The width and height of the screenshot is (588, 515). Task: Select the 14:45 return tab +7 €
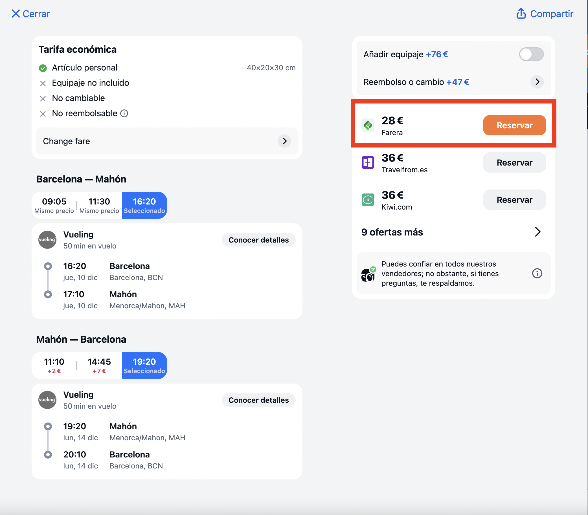click(99, 365)
